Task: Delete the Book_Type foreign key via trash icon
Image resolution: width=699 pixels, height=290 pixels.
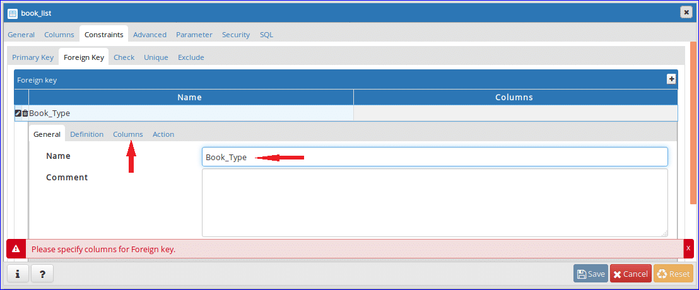Action: pyautogui.click(x=25, y=113)
